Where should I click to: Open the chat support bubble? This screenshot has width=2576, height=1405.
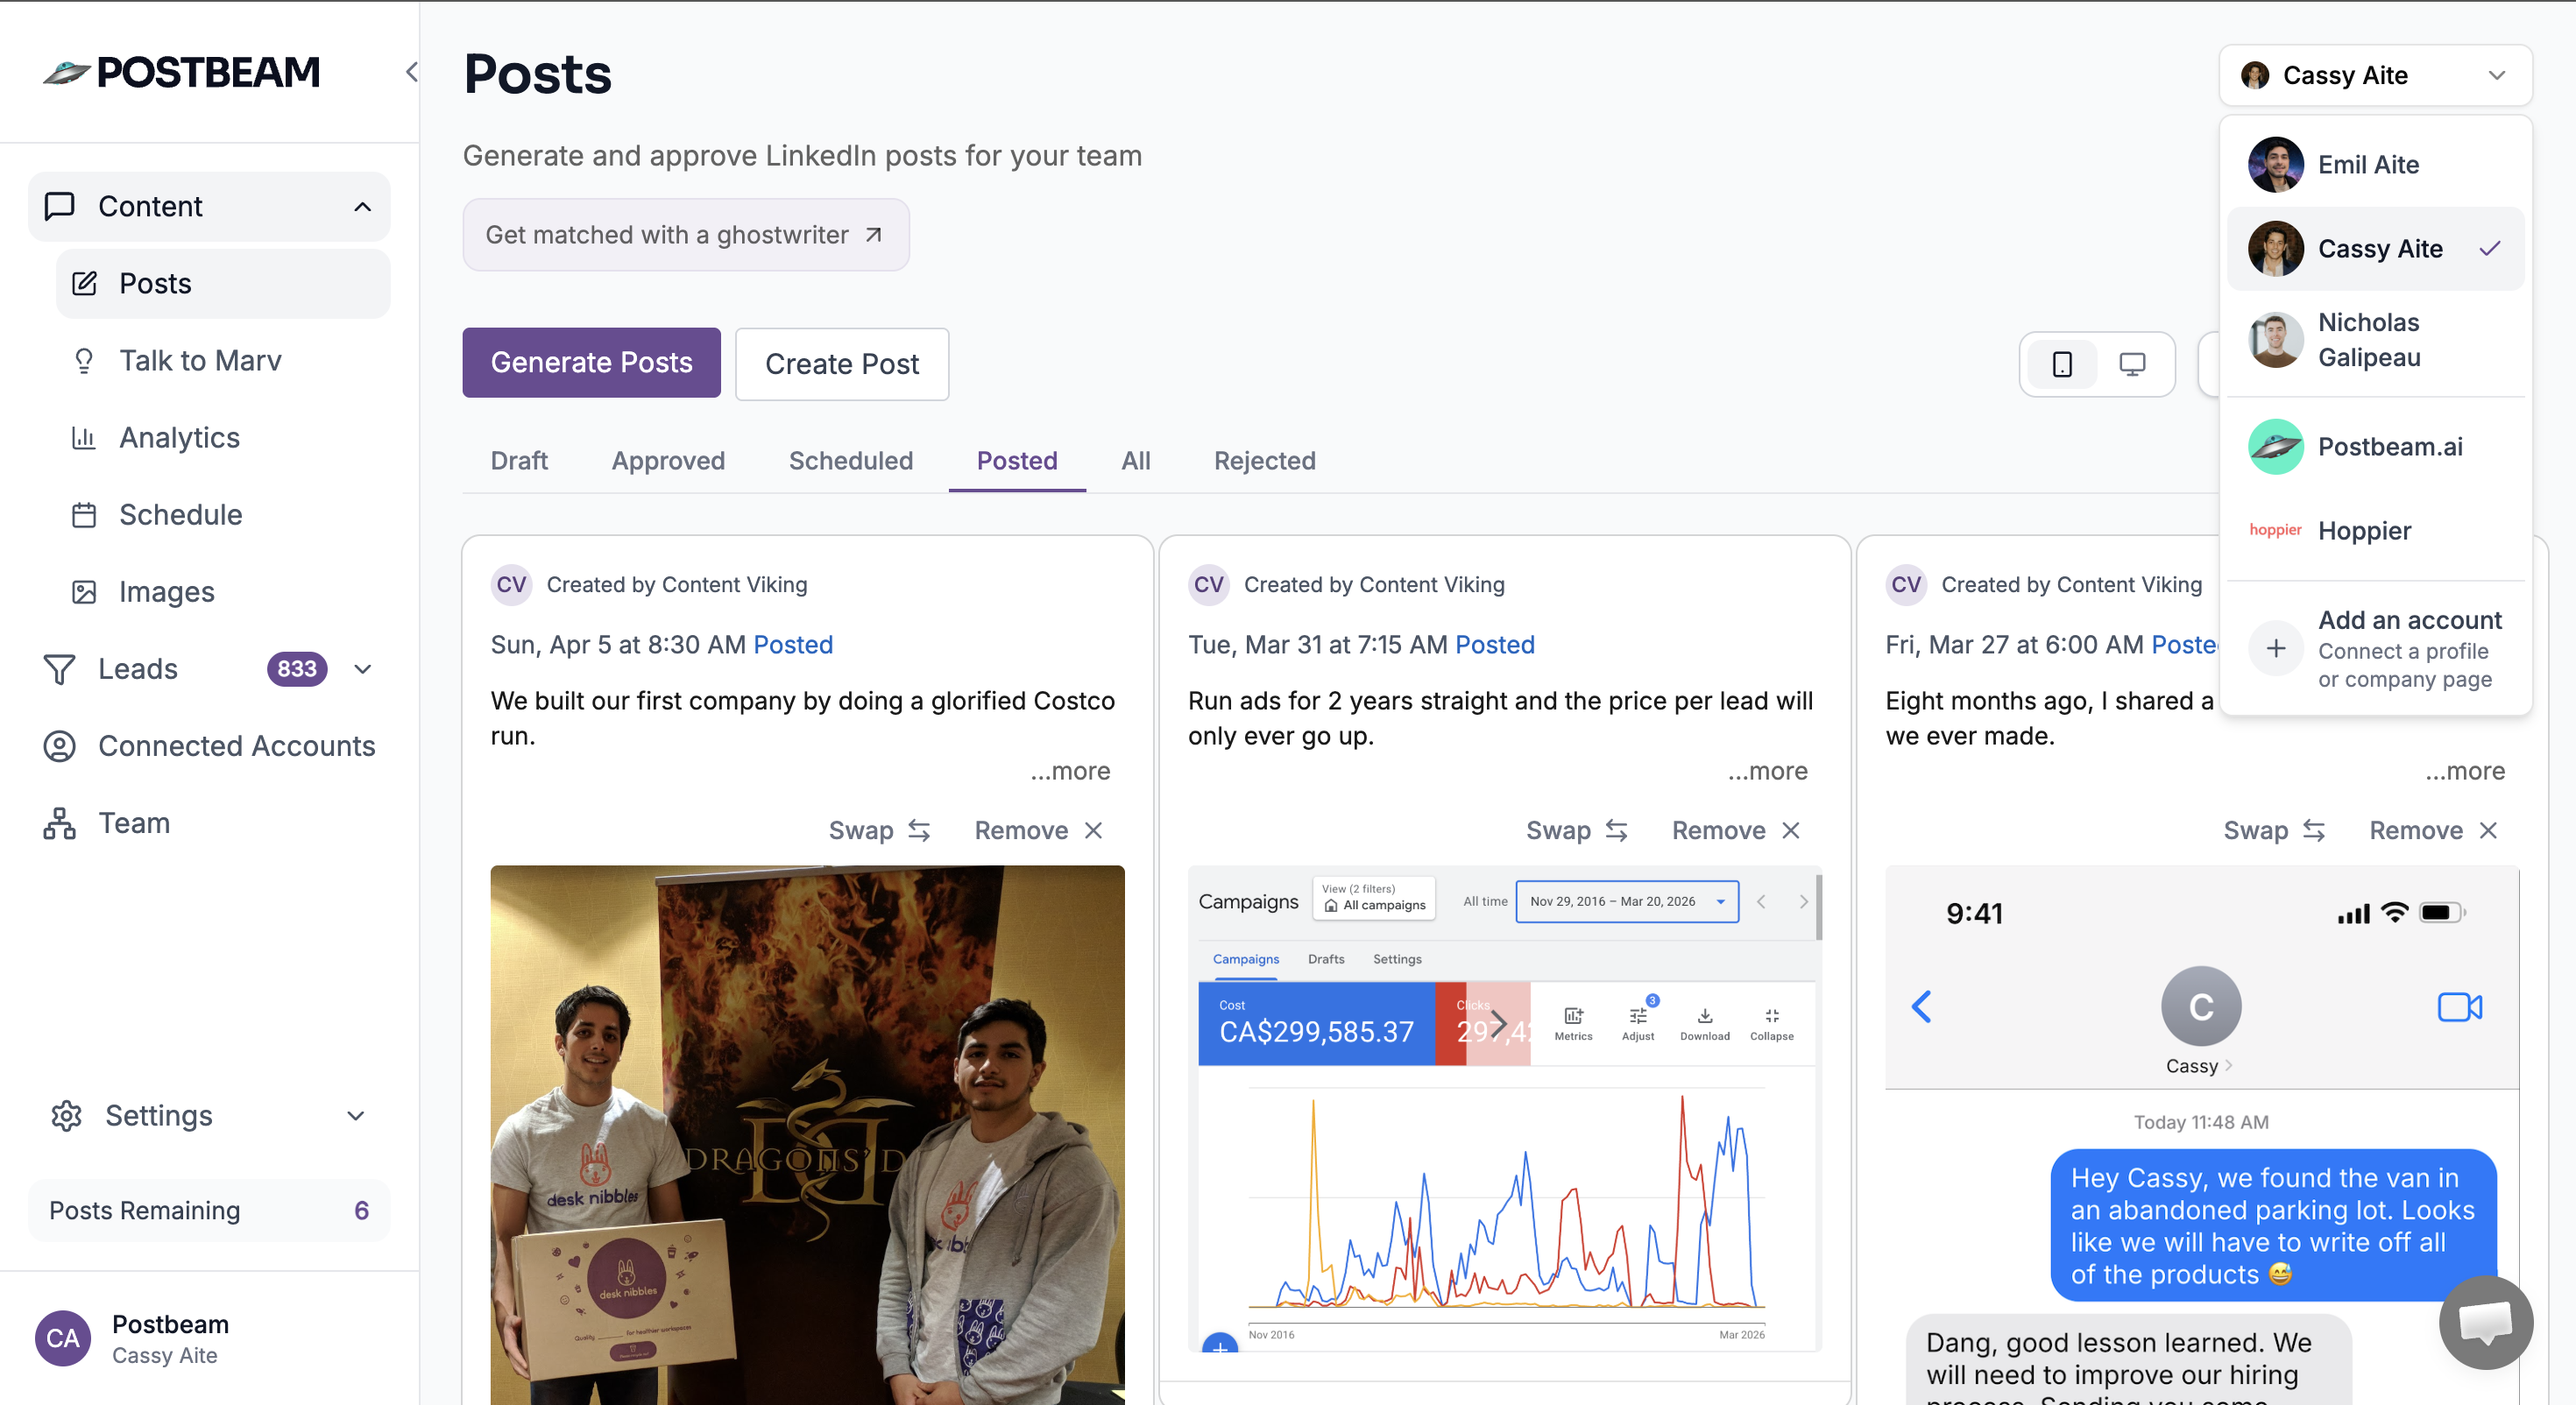(2486, 1322)
